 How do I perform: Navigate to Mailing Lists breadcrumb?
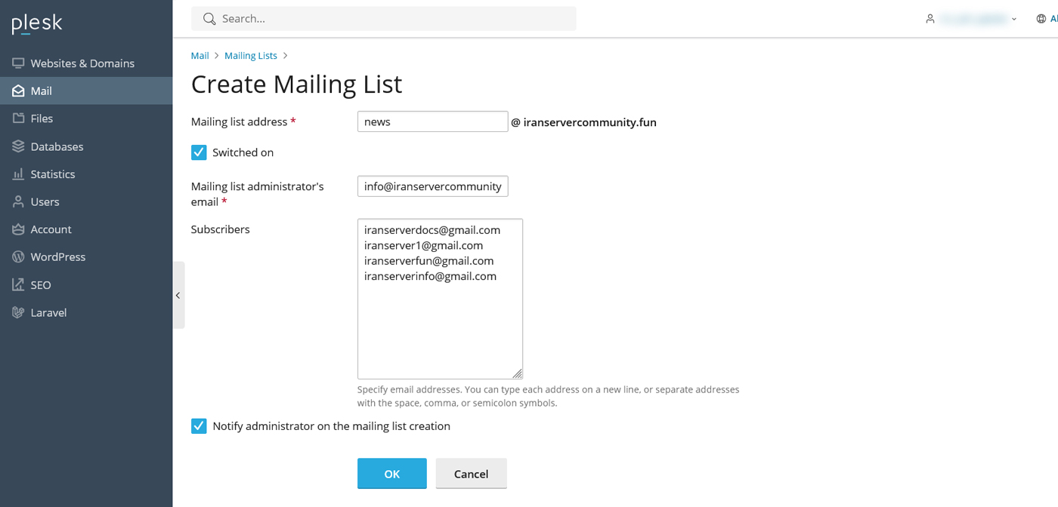pyautogui.click(x=251, y=55)
